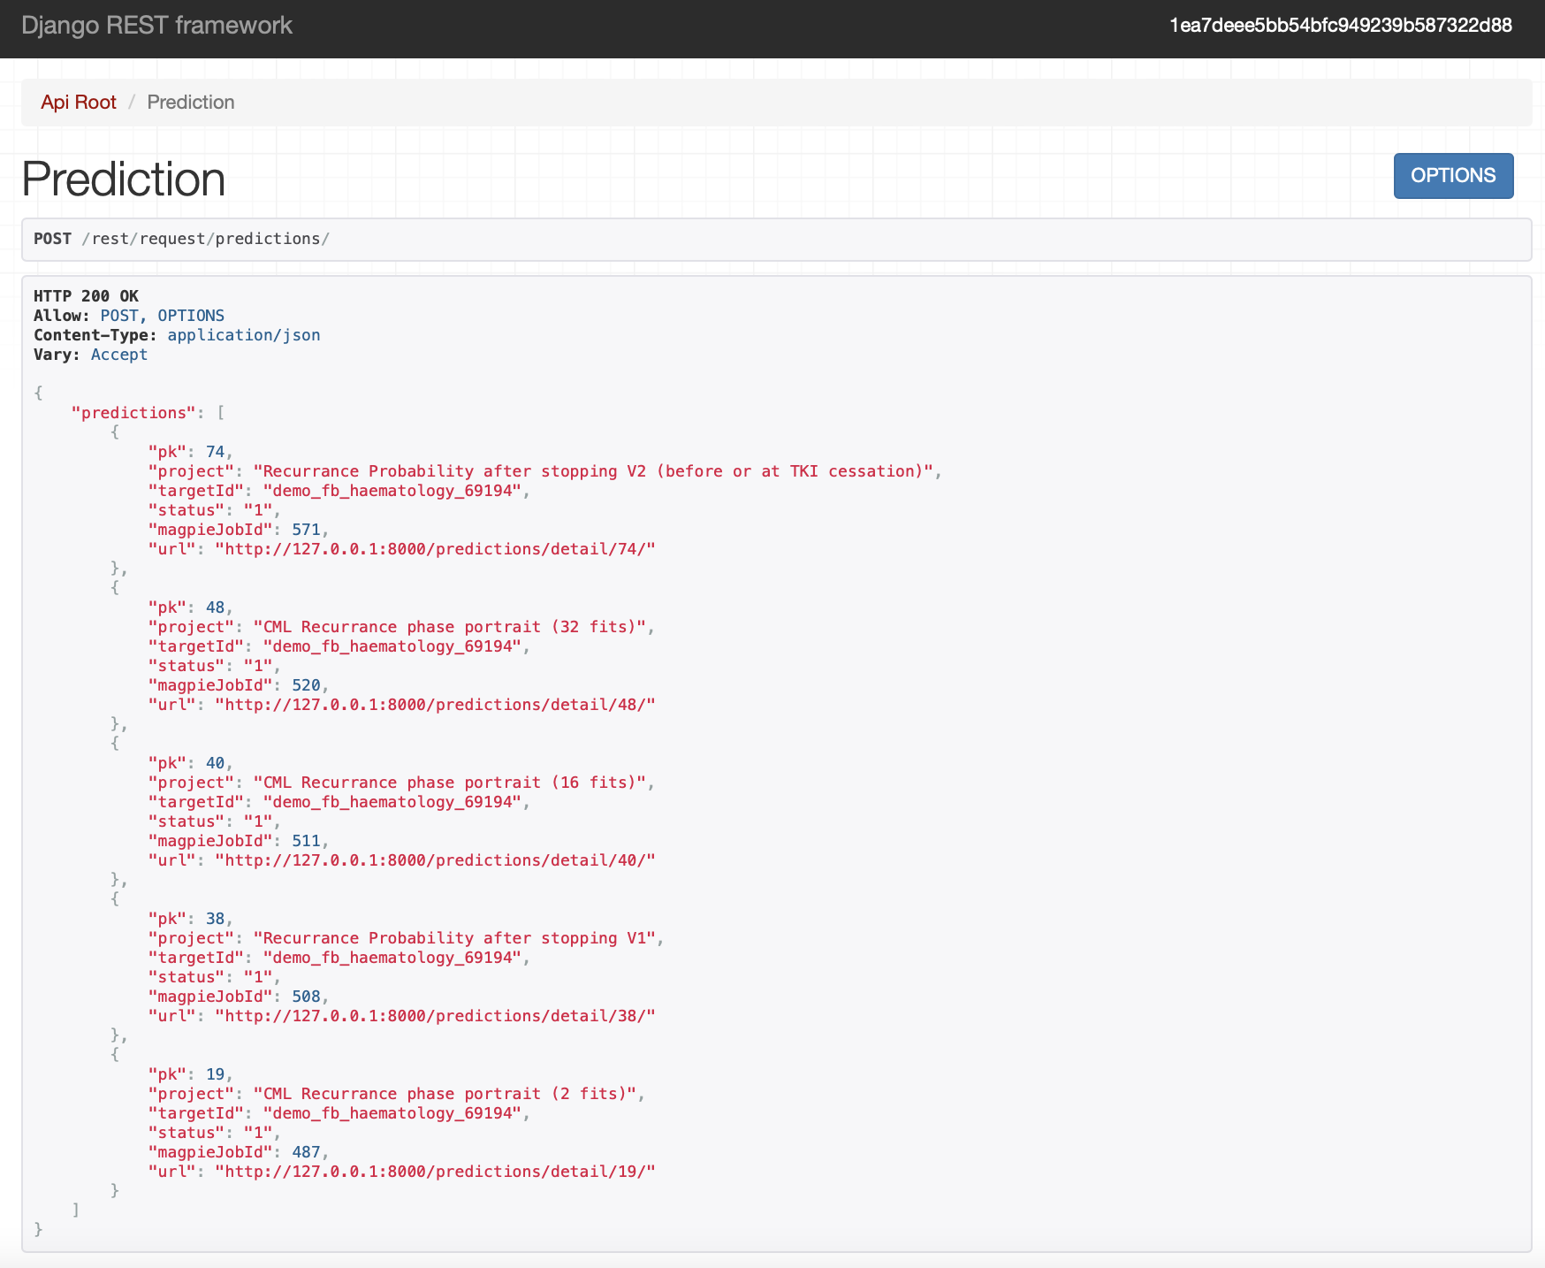The height and width of the screenshot is (1268, 1545).
Task: Click magpieJobId value 487
Action: click(x=307, y=1152)
